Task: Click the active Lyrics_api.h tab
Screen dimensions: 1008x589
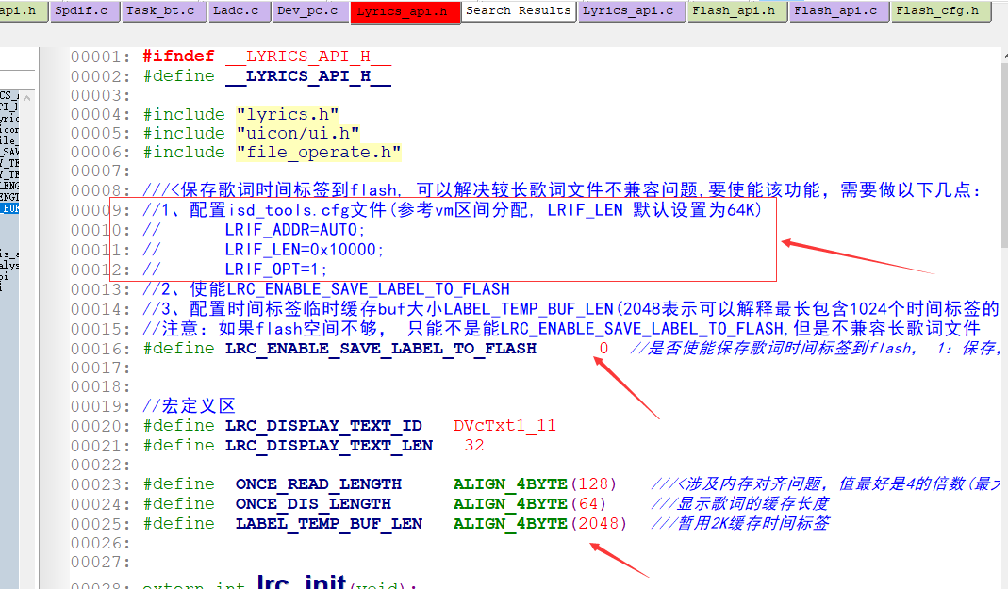Action: pos(405,11)
